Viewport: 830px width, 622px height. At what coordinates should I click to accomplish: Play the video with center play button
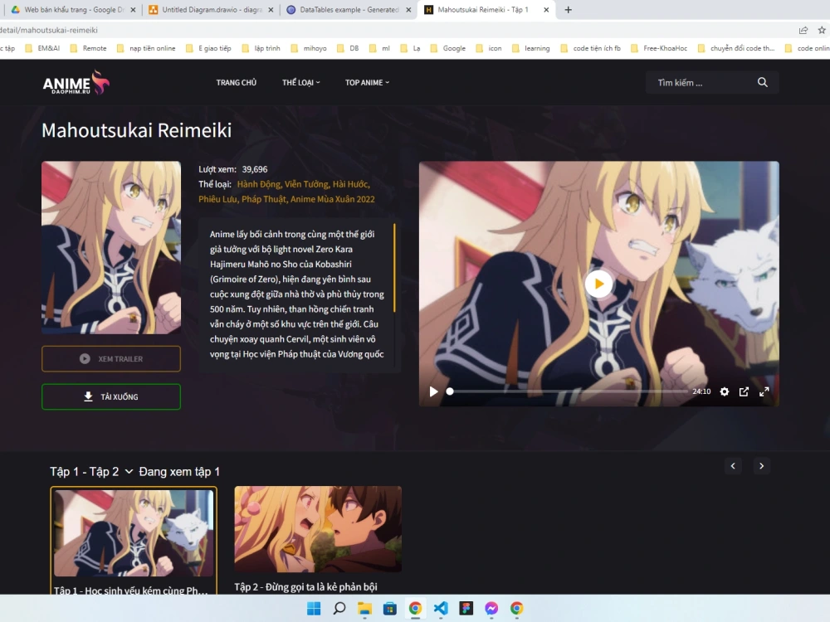(598, 284)
